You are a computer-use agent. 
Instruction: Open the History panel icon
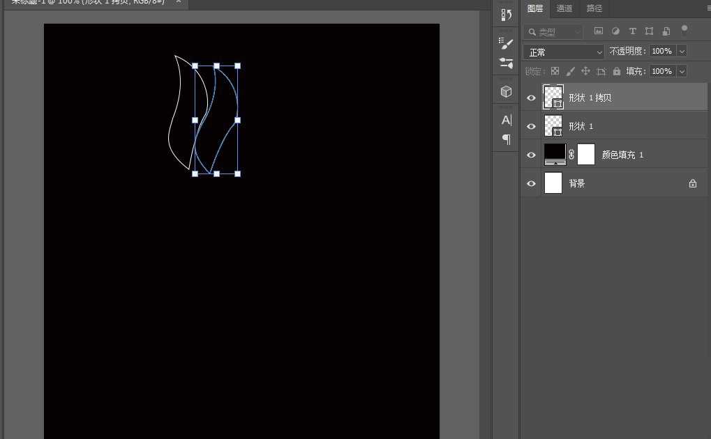[507, 15]
